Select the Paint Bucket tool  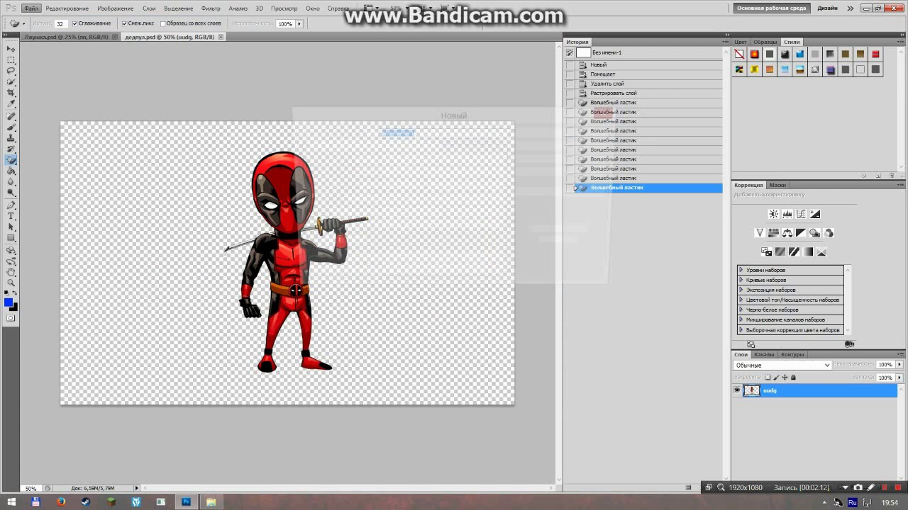pos(11,170)
